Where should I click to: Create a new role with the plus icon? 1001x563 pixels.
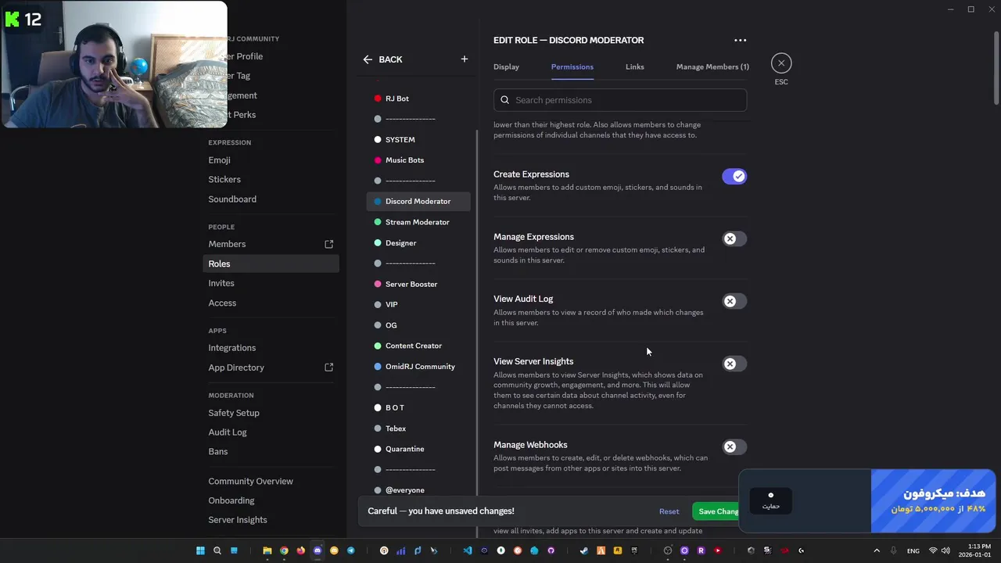pyautogui.click(x=464, y=59)
